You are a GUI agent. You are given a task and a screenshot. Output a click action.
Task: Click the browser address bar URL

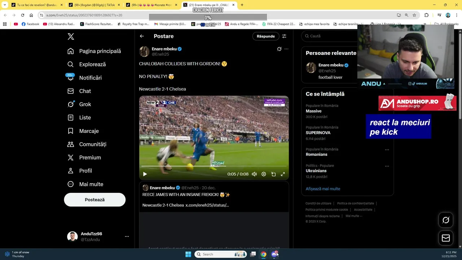pyautogui.click(x=84, y=15)
